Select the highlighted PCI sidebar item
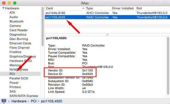170x104 pixels. pos(20,74)
